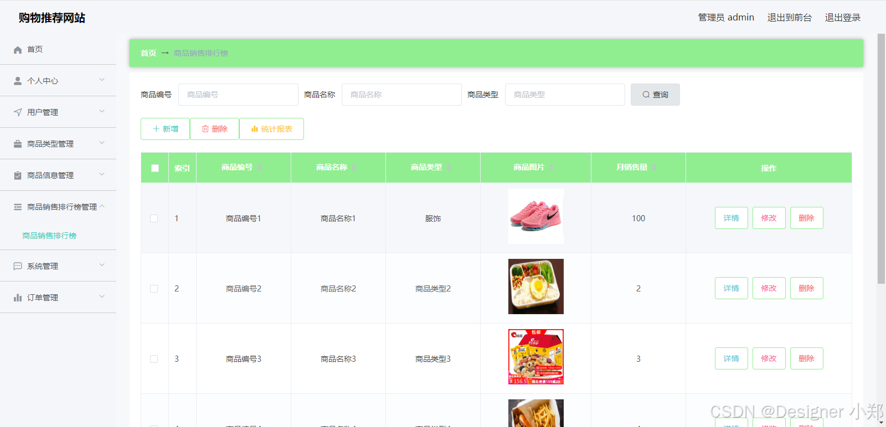Expand the 系统管理 chevron
The width and height of the screenshot is (886, 427).
[102, 265]
